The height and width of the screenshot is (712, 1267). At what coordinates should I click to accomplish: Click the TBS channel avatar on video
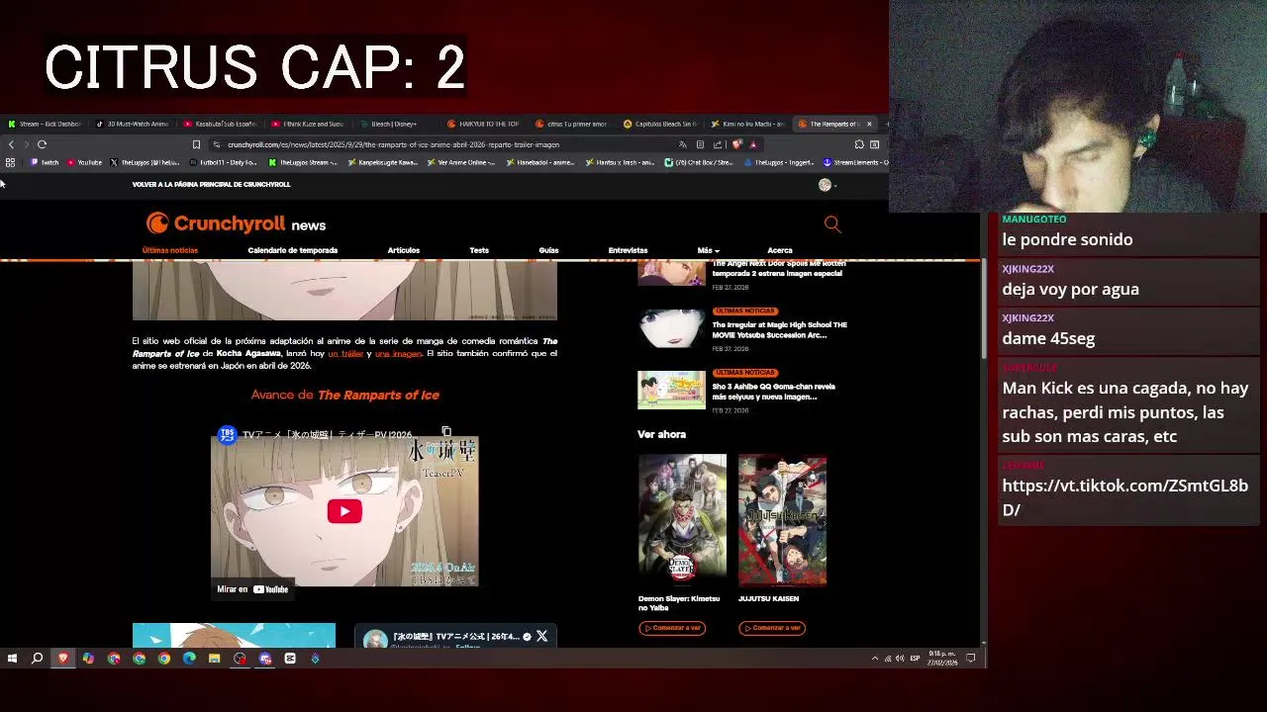pyautogui.click(x=228, y=435)
